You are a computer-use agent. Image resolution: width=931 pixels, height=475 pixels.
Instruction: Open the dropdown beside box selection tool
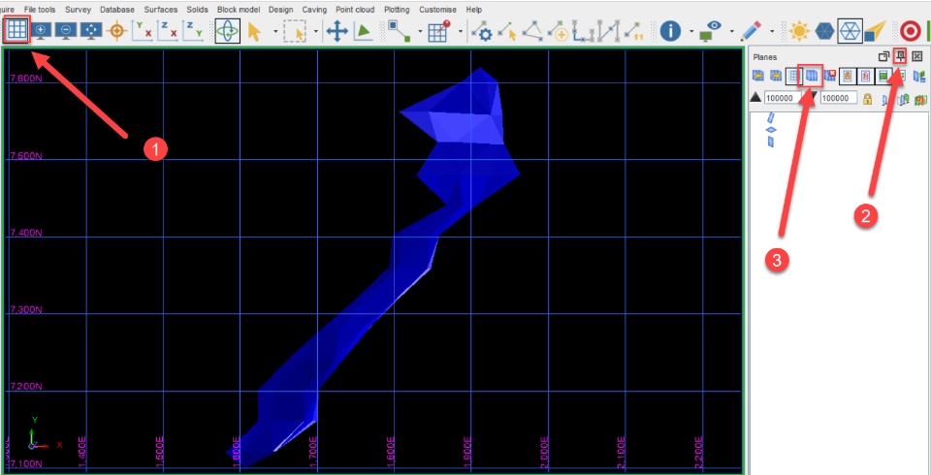[x=316, y=31]
